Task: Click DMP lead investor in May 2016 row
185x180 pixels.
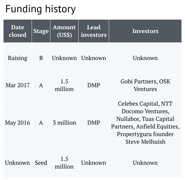Action: coord(94,123)
